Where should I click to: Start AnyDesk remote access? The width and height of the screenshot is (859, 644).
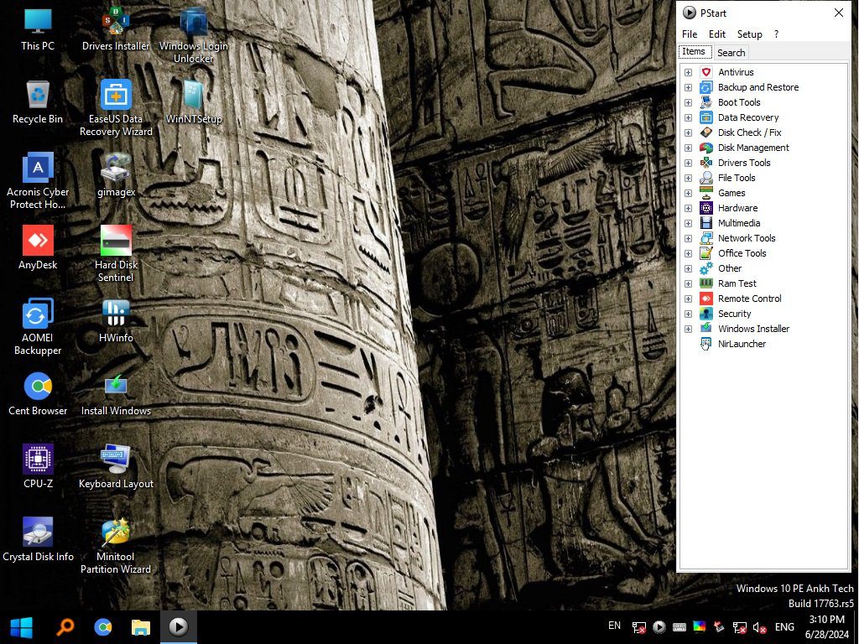37,241
